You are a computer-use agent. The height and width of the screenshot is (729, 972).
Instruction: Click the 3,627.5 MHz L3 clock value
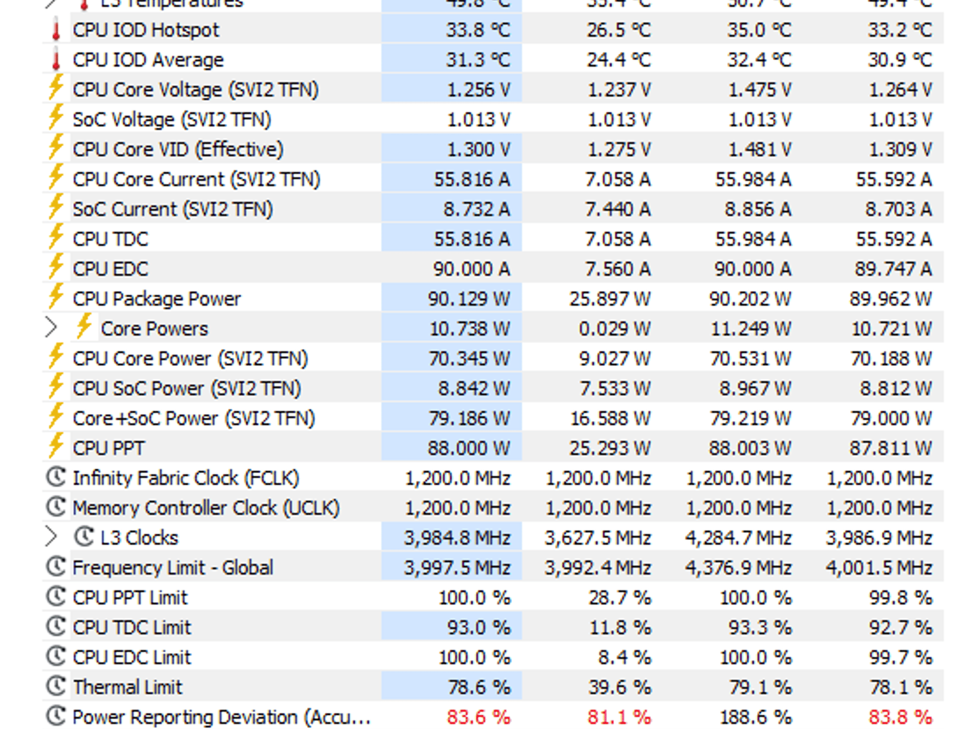click(598, 538)
